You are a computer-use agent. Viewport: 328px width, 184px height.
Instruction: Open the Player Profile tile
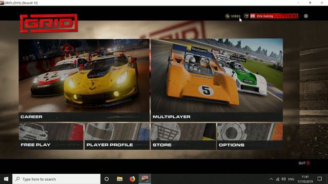pyautogui.click(x=117, y=136)
